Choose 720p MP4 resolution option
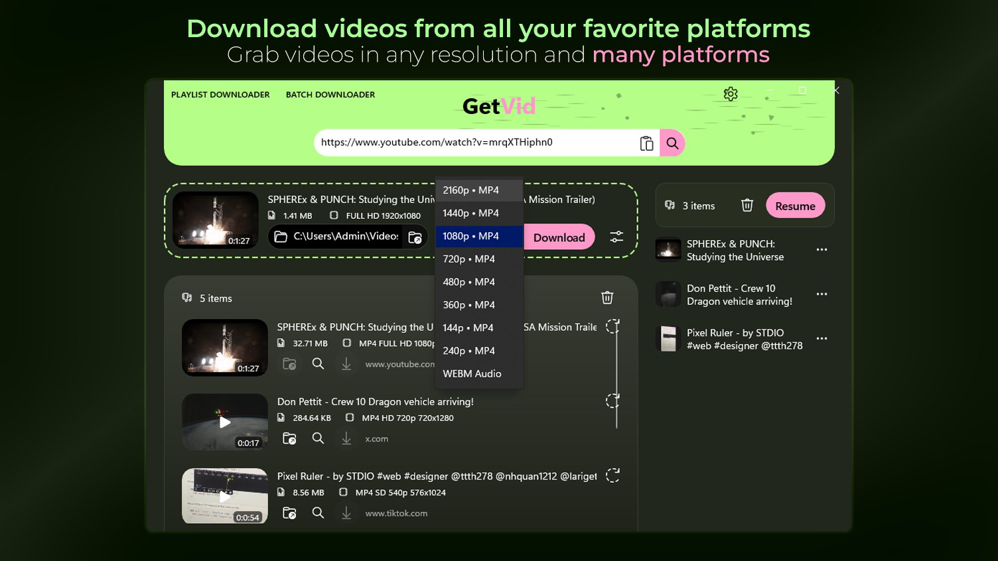Viewport: 998px width, 561px height. pyautogui.click(x=468, y=259)
